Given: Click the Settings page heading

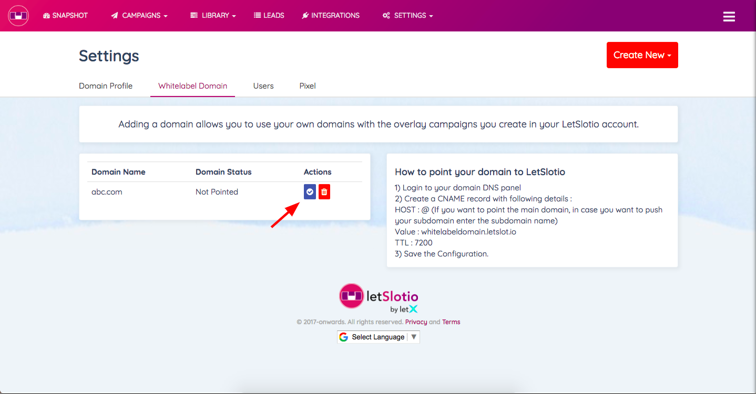Looking at the screenshot, I should click(x=109, y=56).
